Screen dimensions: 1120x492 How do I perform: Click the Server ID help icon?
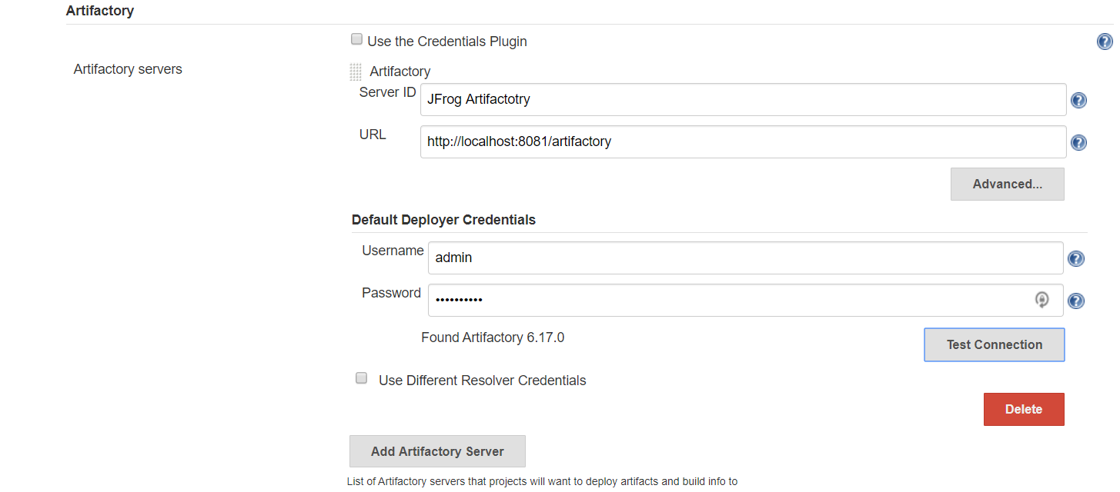coord(1078,100)
